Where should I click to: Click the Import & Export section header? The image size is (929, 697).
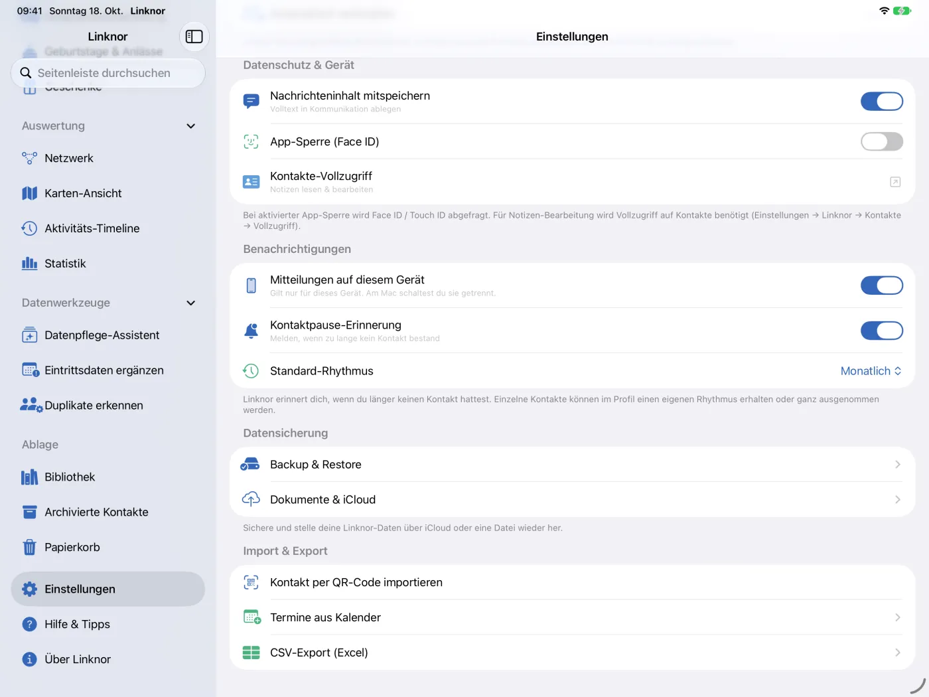click(285, 551)
